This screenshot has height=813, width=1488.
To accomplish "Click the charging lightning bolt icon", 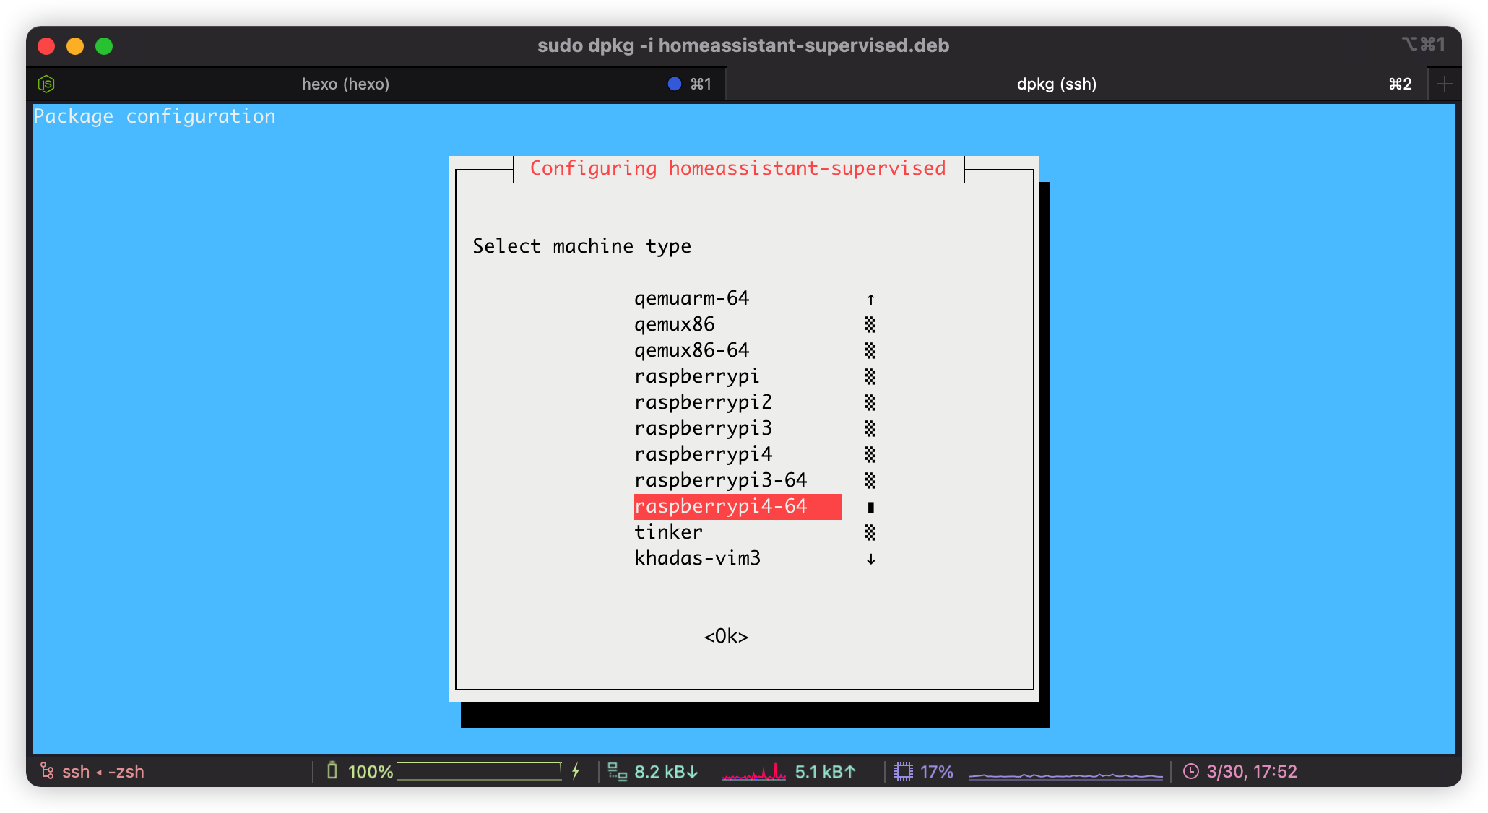I will point(576,771).
